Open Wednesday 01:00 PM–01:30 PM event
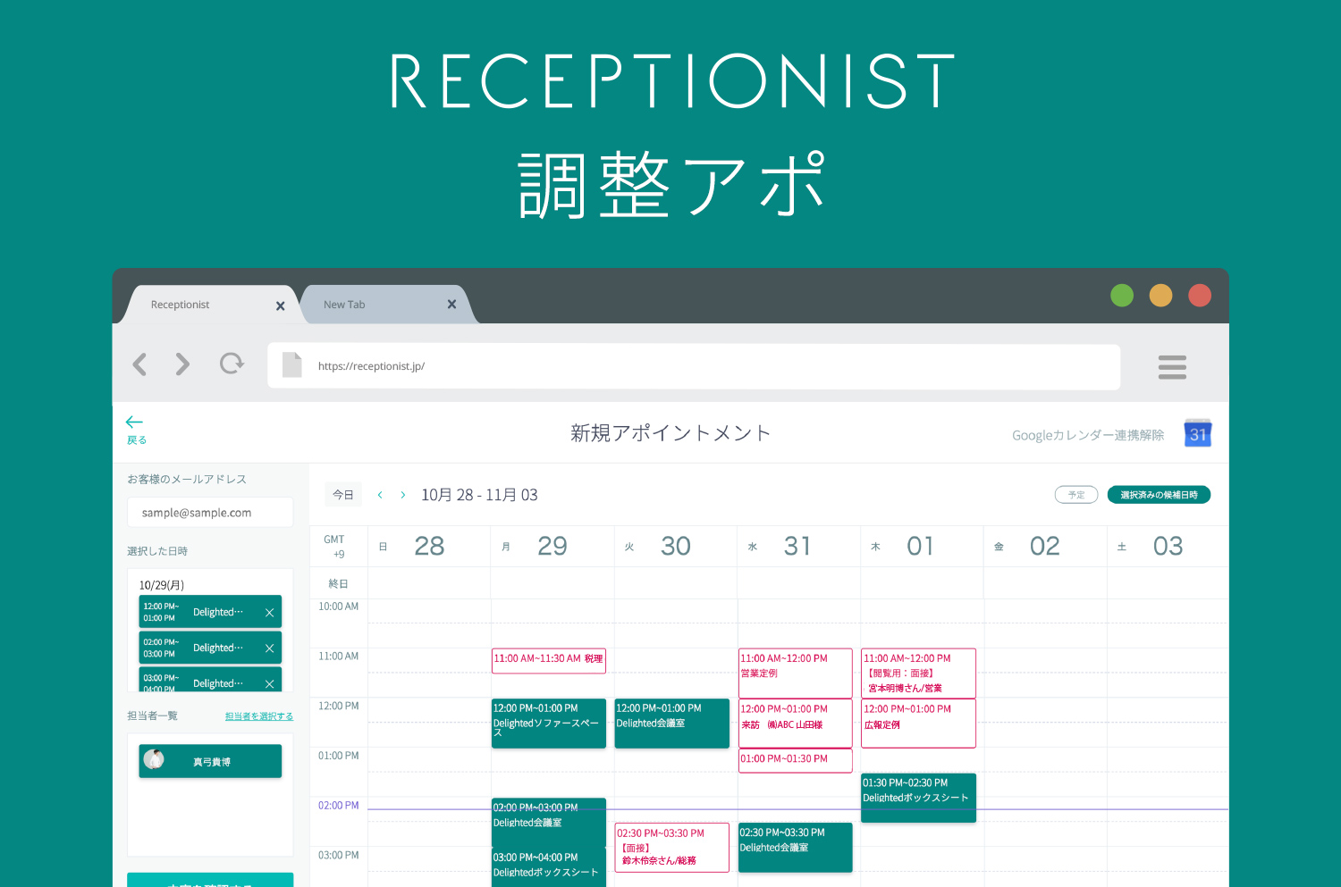 [796, 760]
